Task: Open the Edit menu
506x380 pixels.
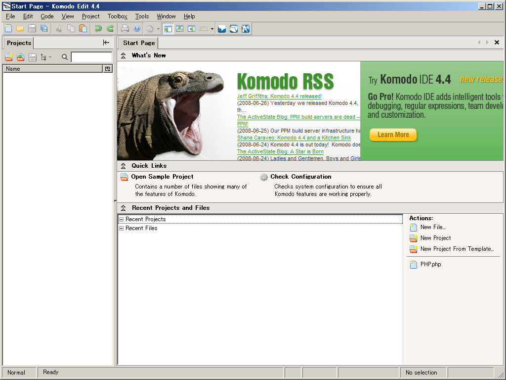Action: coord(28,16)
